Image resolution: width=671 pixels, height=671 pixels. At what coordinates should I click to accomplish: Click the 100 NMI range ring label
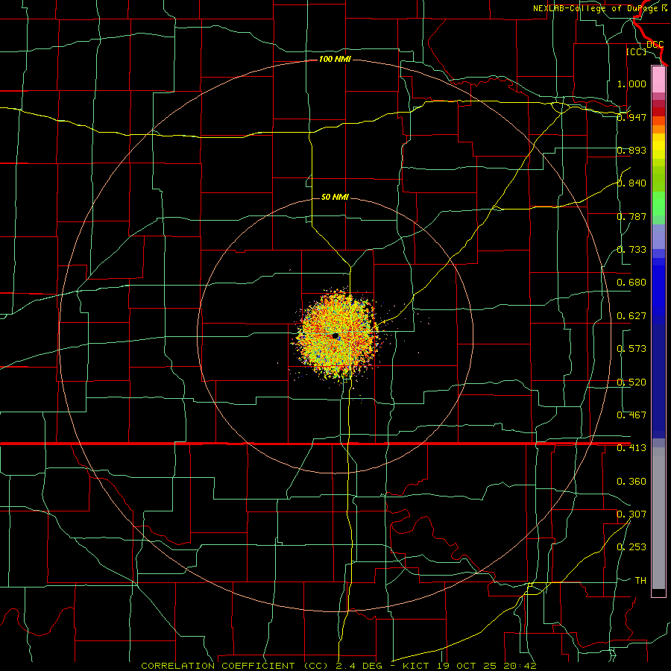point(335,59)
